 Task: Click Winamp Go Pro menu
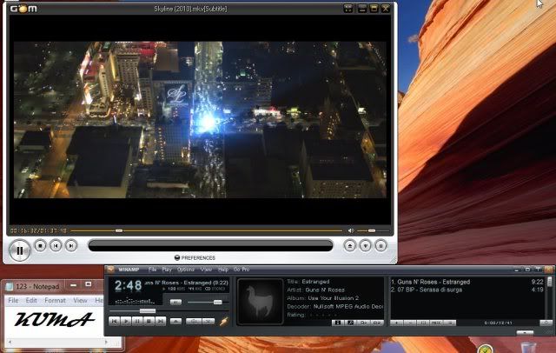click(x=242, y=270)
